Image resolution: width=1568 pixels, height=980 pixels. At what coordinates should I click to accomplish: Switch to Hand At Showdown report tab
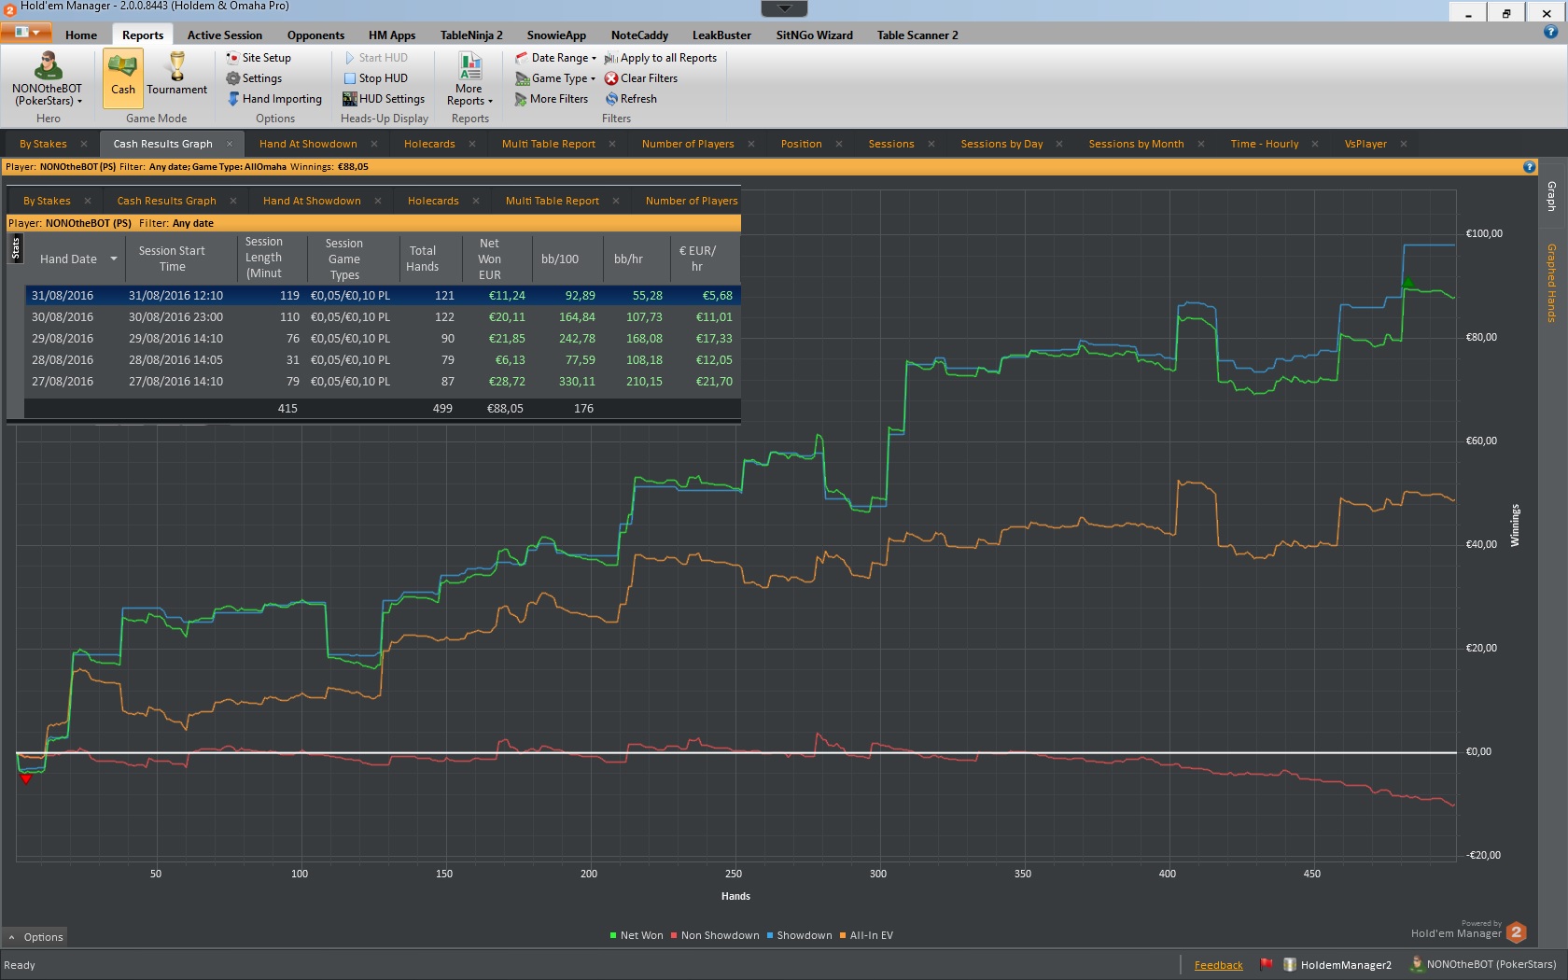pyautogui.click(x=308, y=144)
